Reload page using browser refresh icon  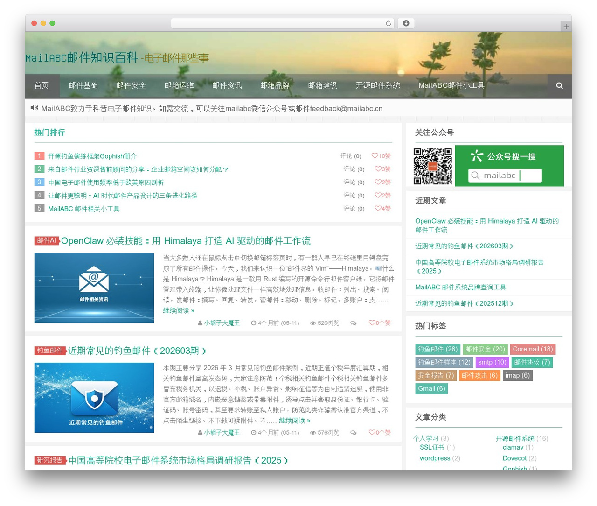click(389, 23)
